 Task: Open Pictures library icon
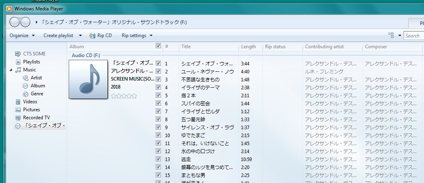tap(18, 110)
